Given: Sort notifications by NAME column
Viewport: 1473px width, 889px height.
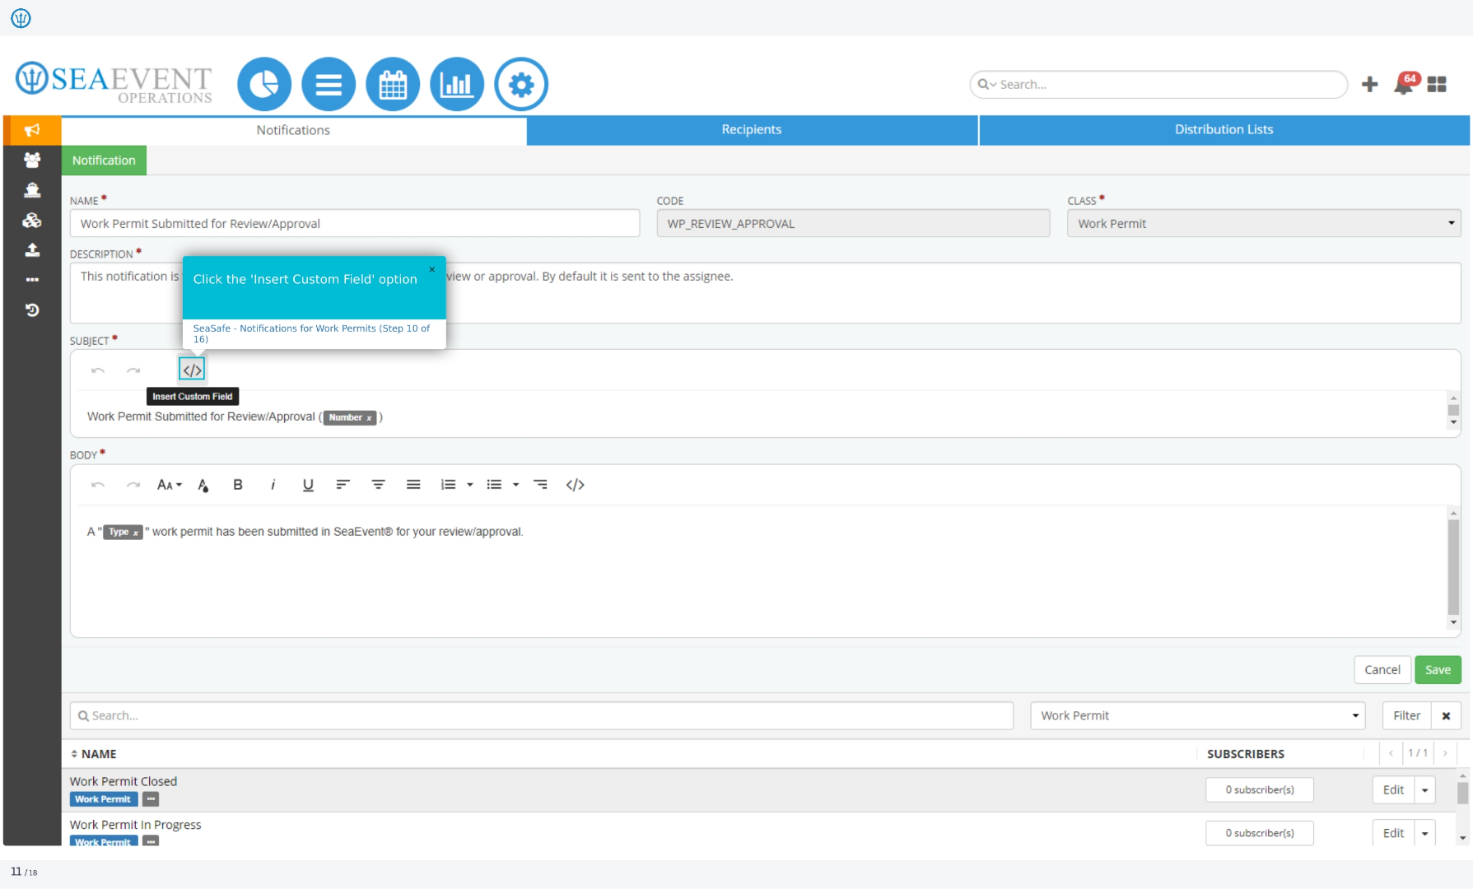Looking at the screenshot, I should click(93, 754).
